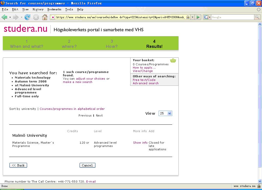Viewport: 262px width, 190px height.
Task: Click the Firefox logo in title bar
Action: coord(3,3)
